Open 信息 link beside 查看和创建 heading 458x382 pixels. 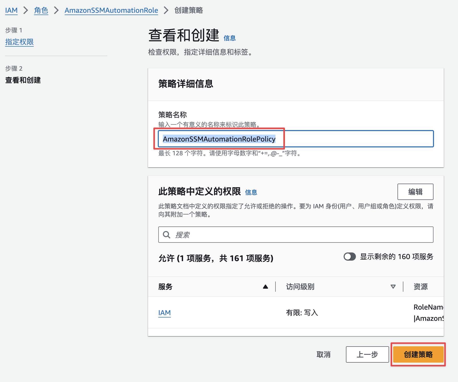click(230, 38)
